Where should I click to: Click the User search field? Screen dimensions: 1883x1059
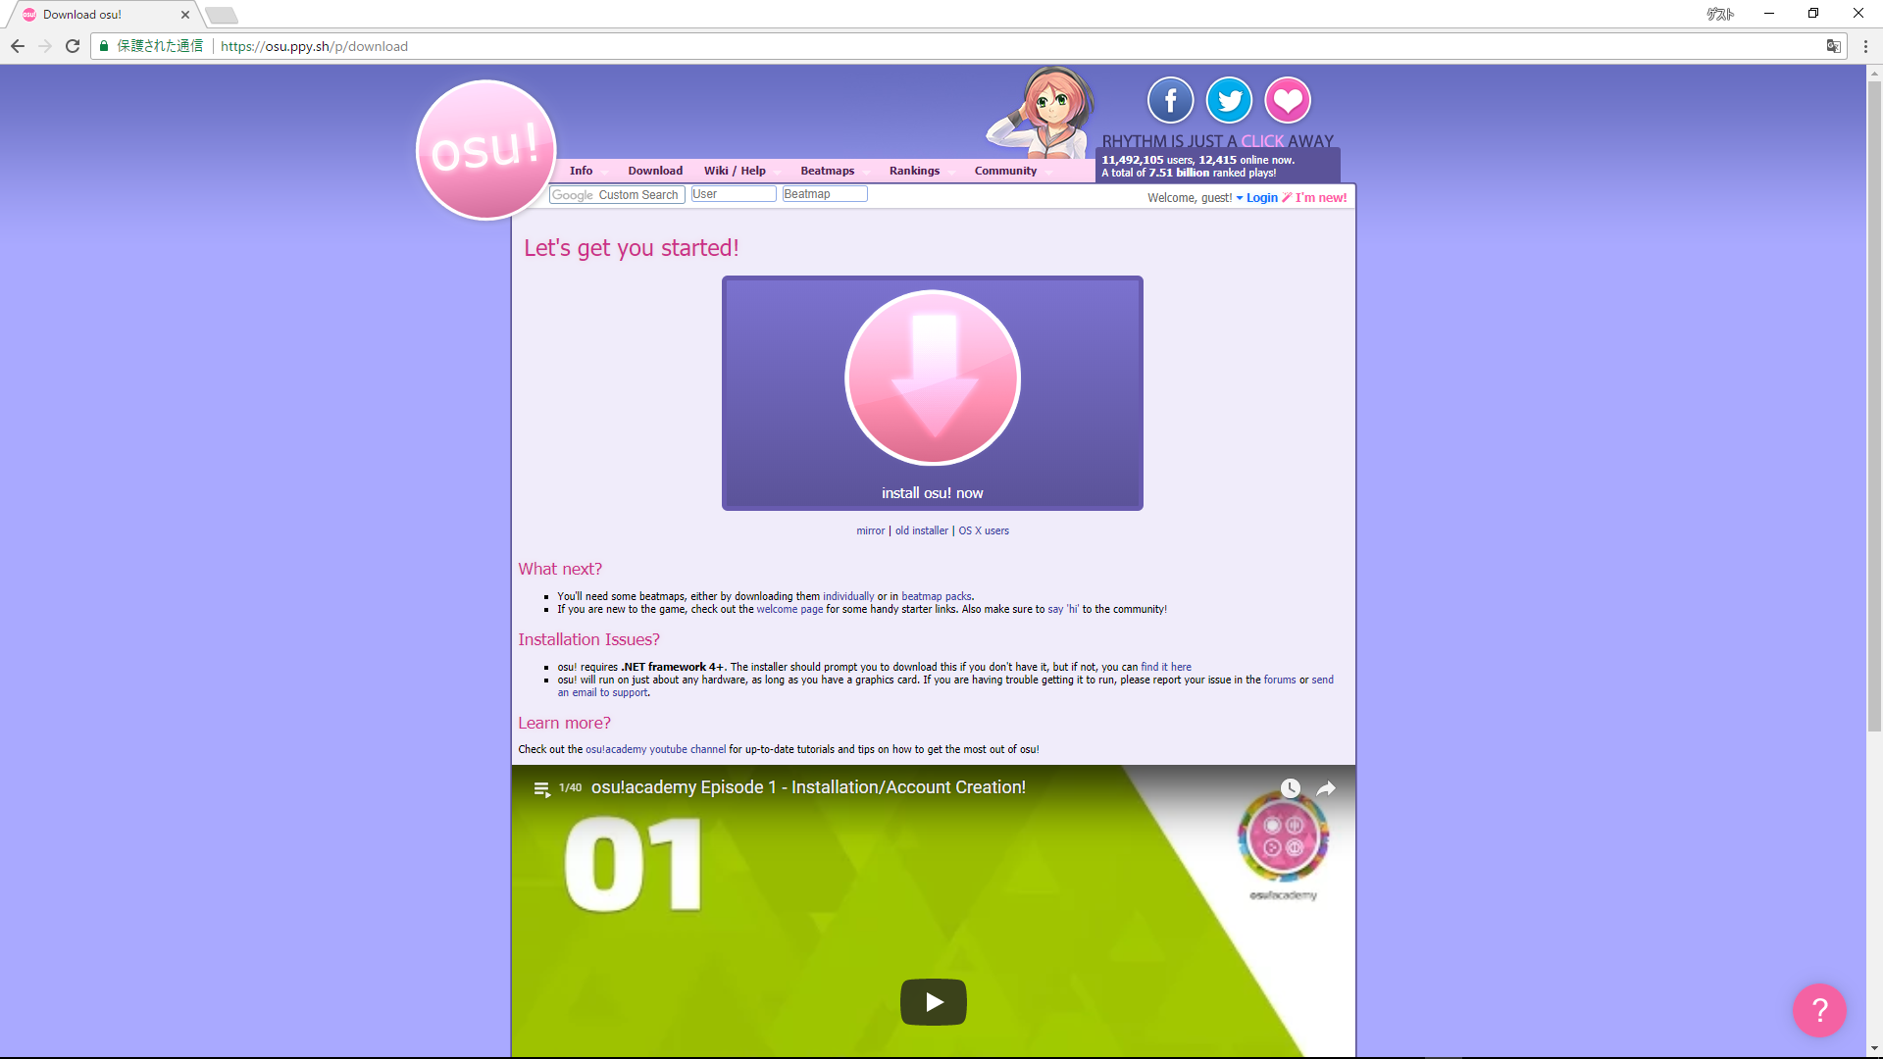click(734, 194)
